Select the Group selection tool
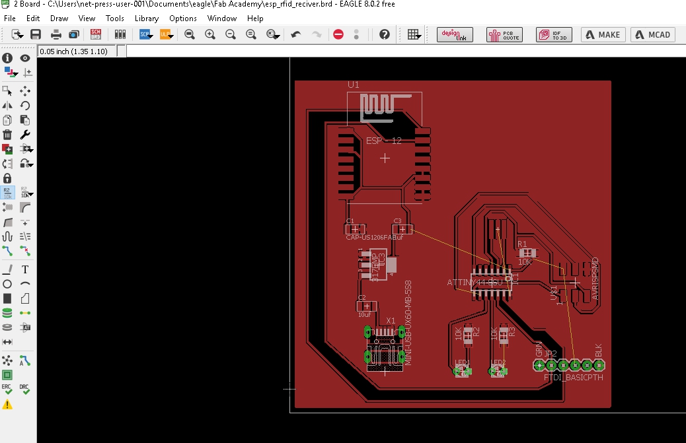Image resolution: width=686 pixels, height=443 pixels. [7, 91]
